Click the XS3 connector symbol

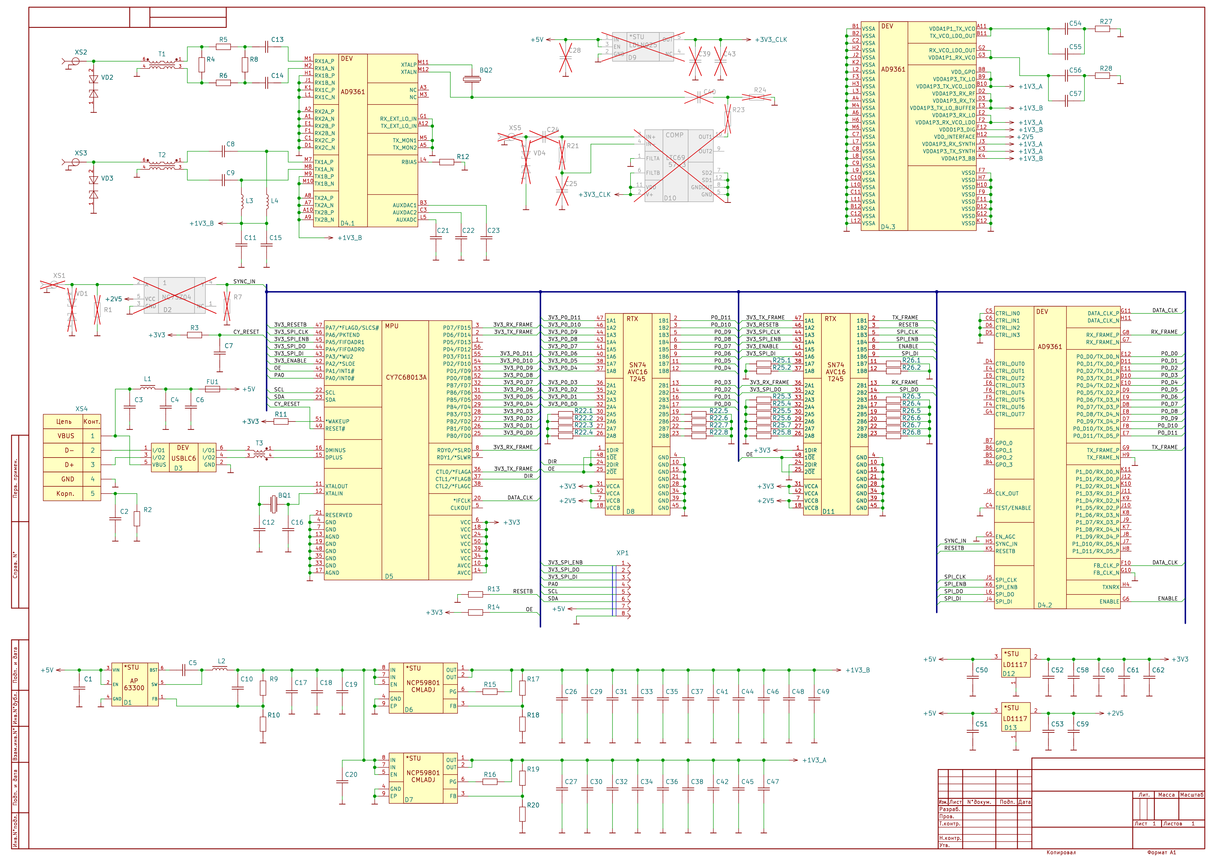[x=75, y=162]
